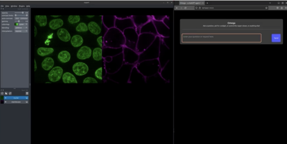Image resolution: width=287 pixels, height=144 pixels.
Task: Open the Window menu in napari
Action: click(14, 6)
